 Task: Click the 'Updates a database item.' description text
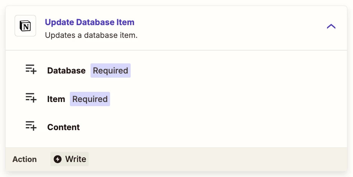click(91, 35)
